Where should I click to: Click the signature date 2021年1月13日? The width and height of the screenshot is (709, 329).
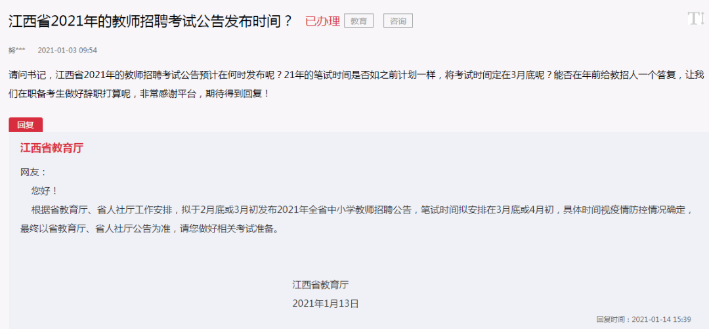(x=326, y=303)
